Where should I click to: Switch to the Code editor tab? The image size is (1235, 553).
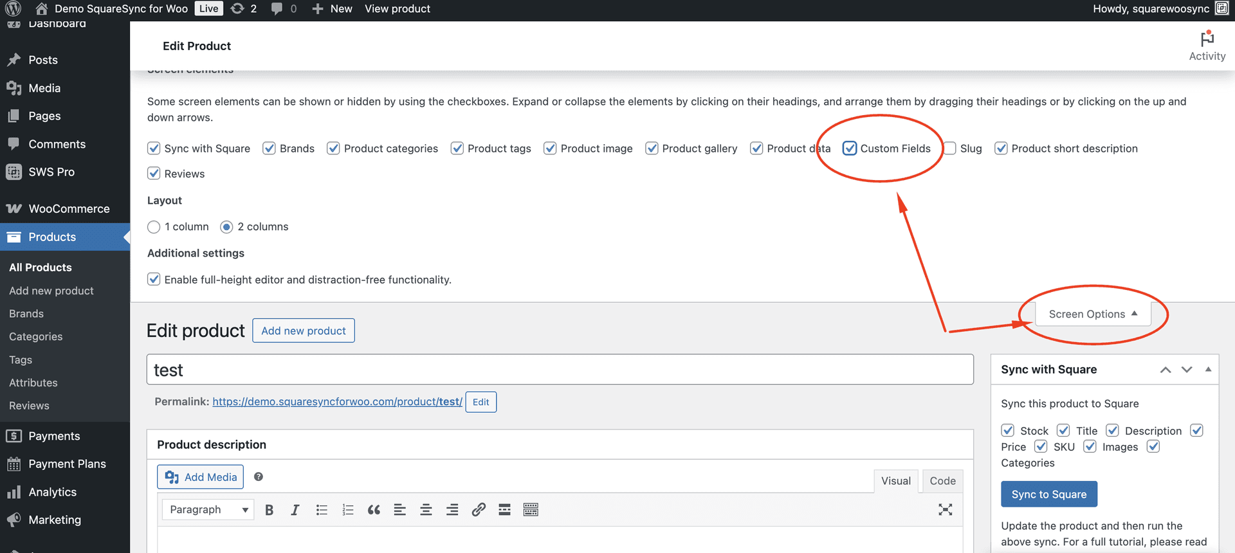[942, 481]
